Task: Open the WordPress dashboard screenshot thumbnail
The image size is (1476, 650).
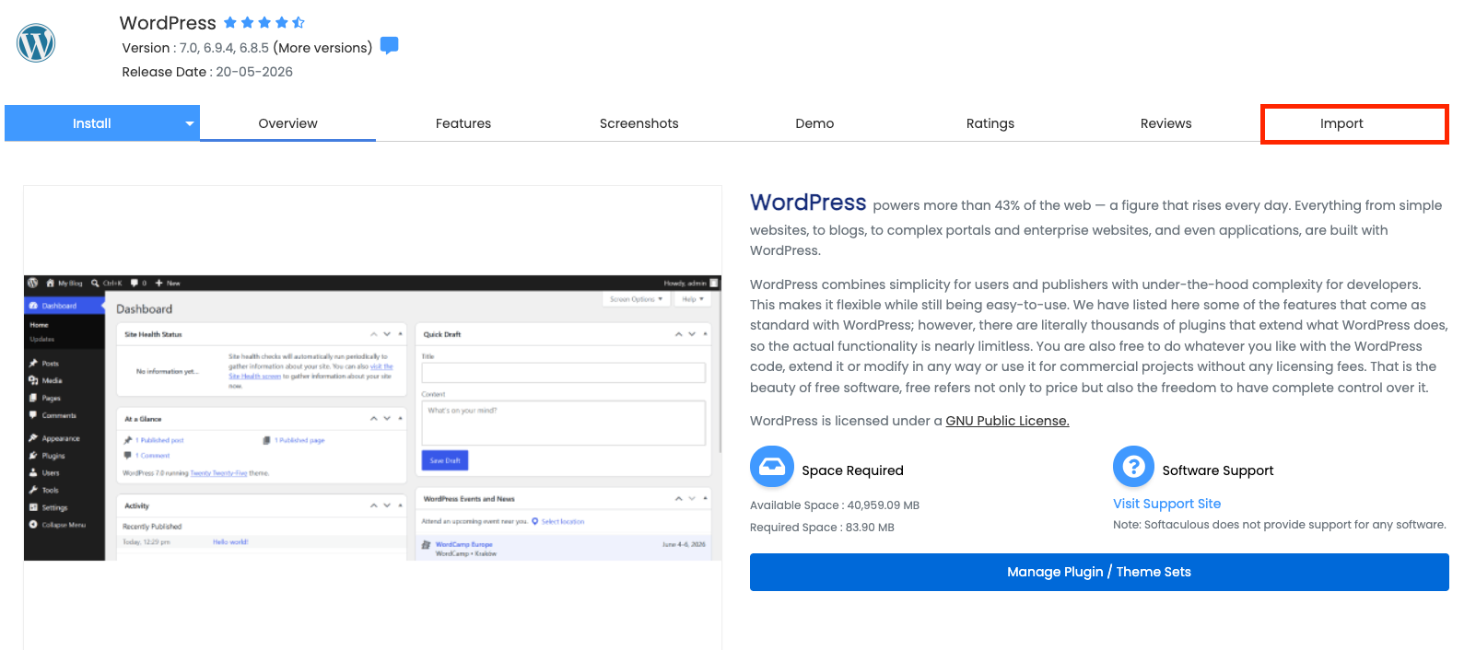Action: tap(372, 417)
